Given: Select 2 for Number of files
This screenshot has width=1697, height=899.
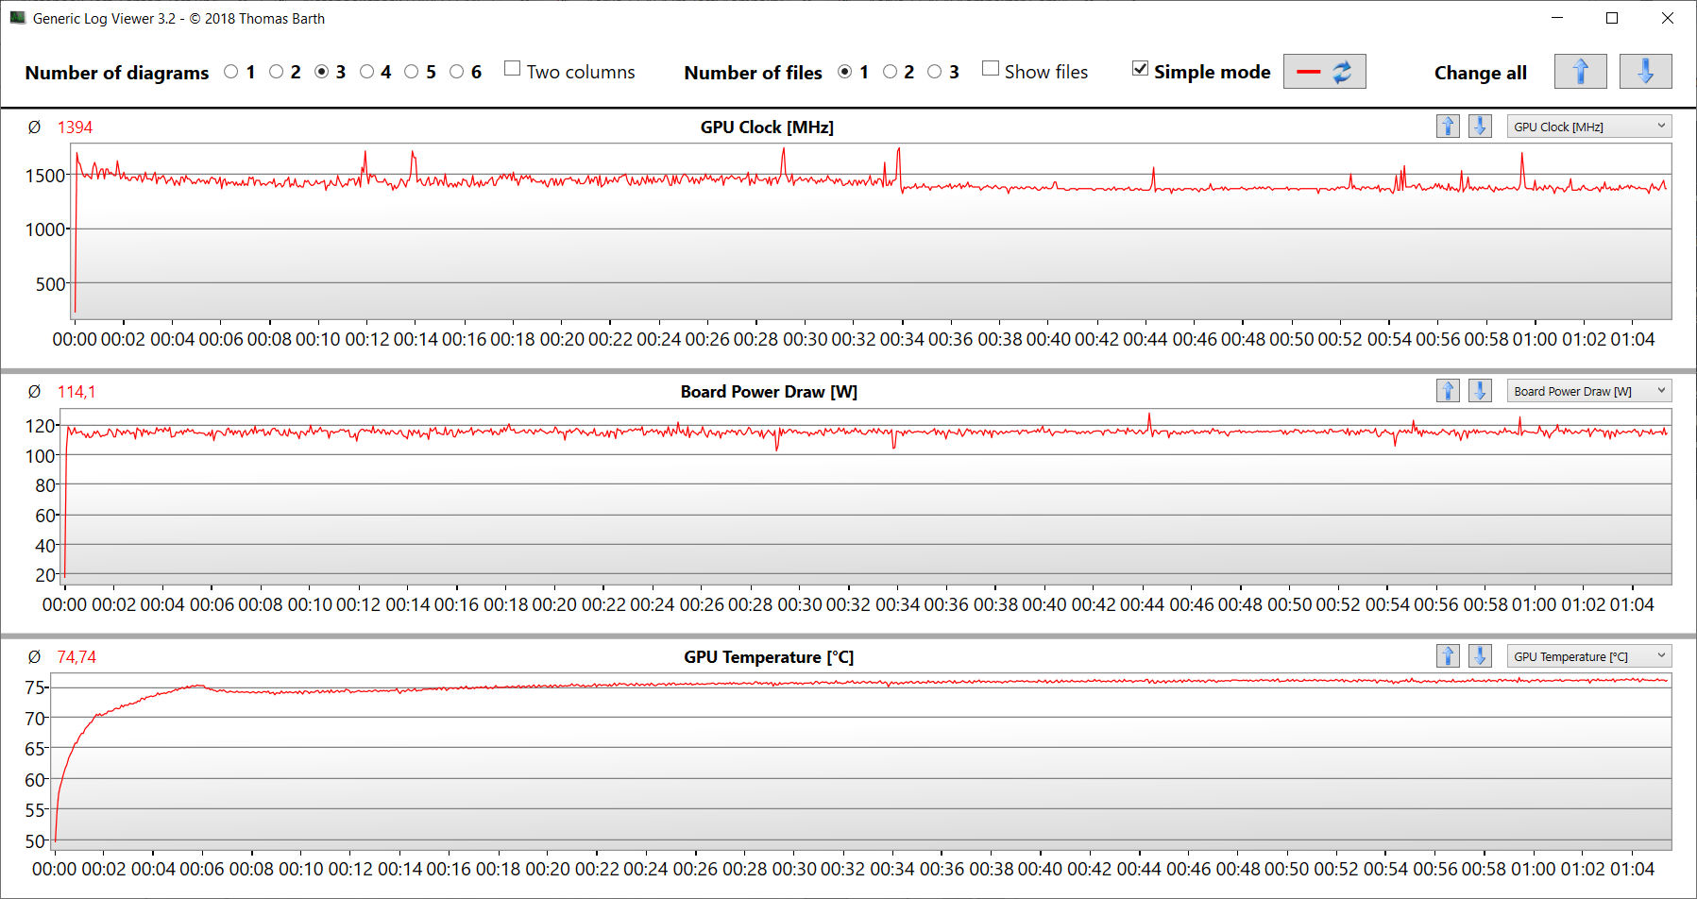Looking at the screenshot, I should [x=890, y=72].
